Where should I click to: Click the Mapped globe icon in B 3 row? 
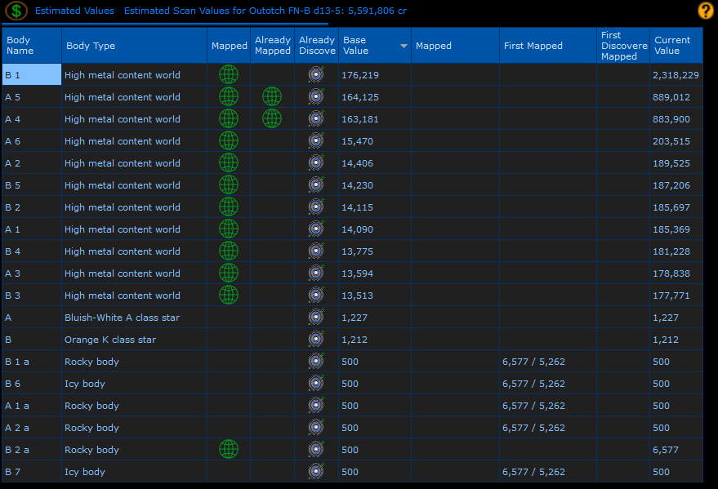pos(229,295)
